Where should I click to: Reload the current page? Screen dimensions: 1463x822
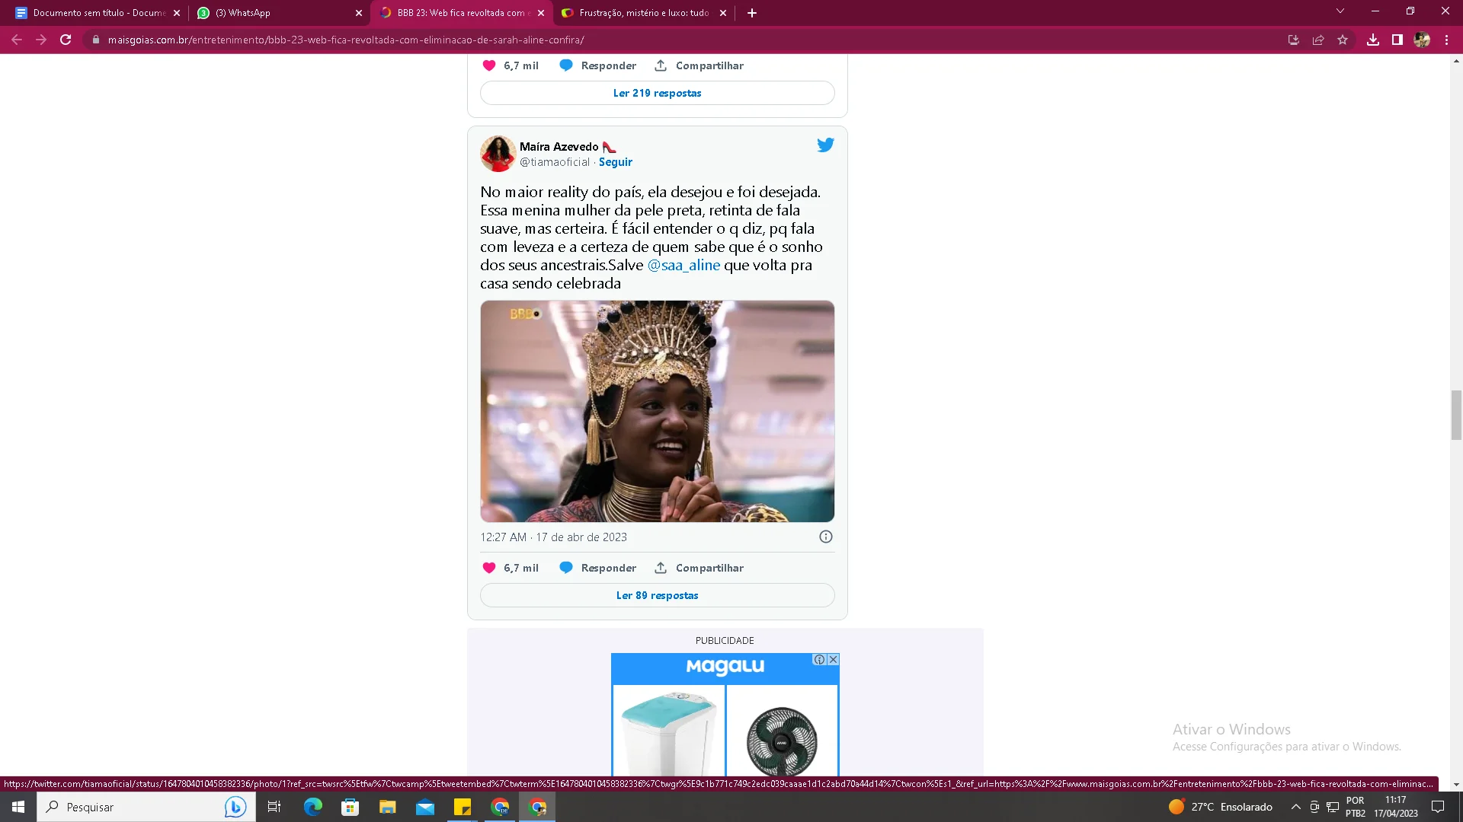click(66, 40)
